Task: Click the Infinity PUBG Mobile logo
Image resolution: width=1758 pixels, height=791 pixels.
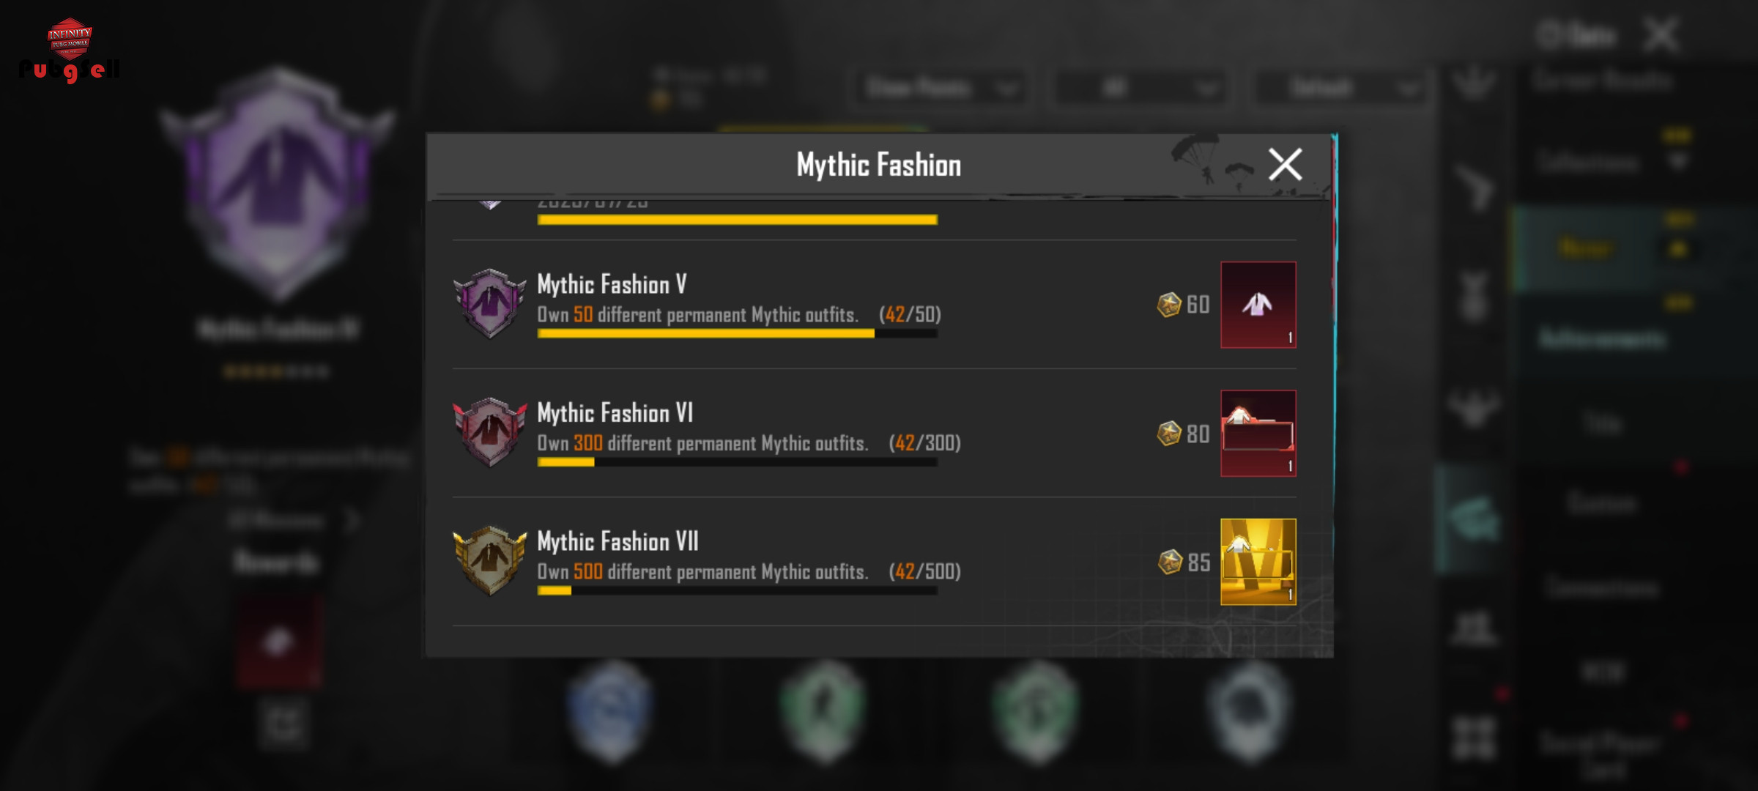Action: 70,49
